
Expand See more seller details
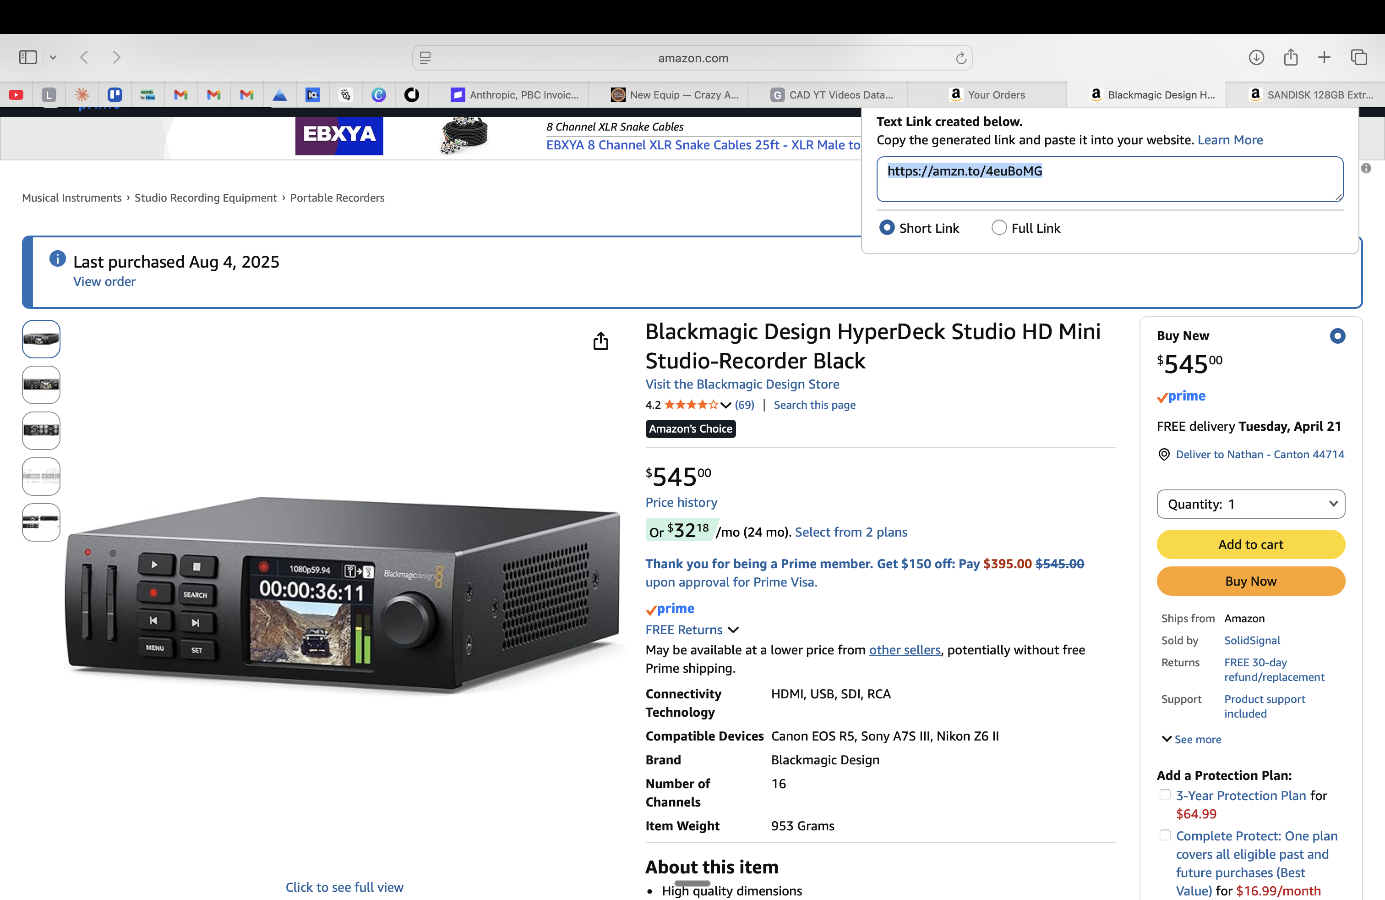pyautogui.click(x=1191, y=739)
